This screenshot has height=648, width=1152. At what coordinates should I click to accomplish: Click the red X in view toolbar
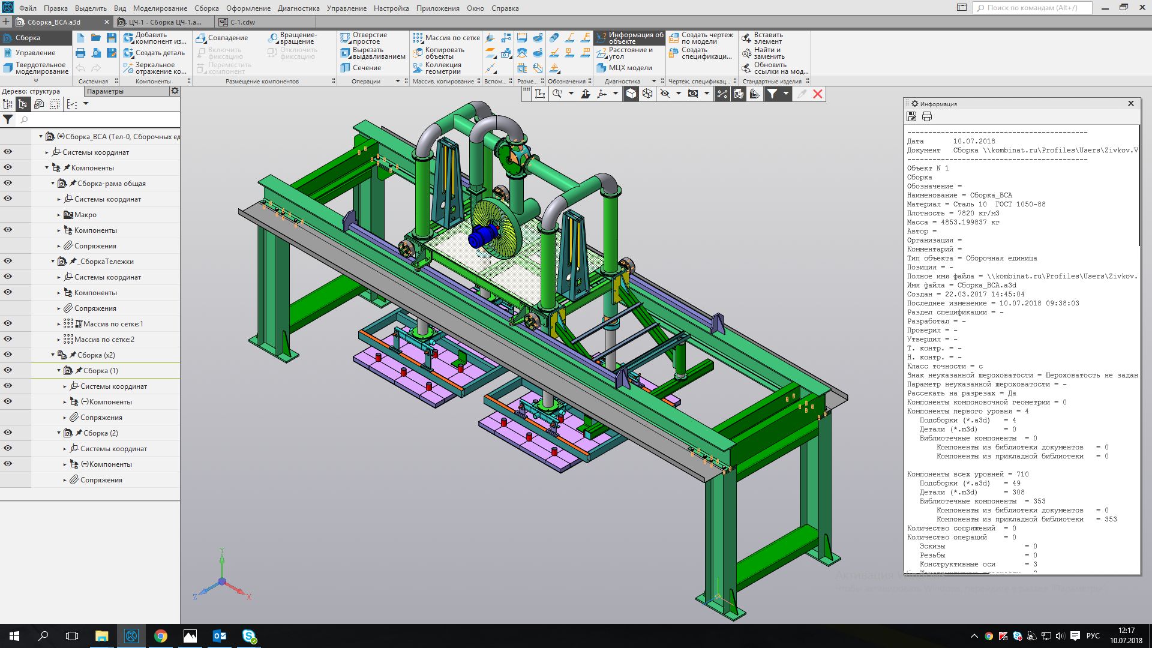click(x=818, y=94)
